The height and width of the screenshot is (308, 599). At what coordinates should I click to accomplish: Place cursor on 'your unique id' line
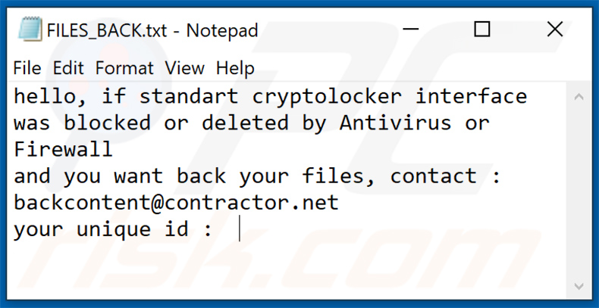(112, 229)
